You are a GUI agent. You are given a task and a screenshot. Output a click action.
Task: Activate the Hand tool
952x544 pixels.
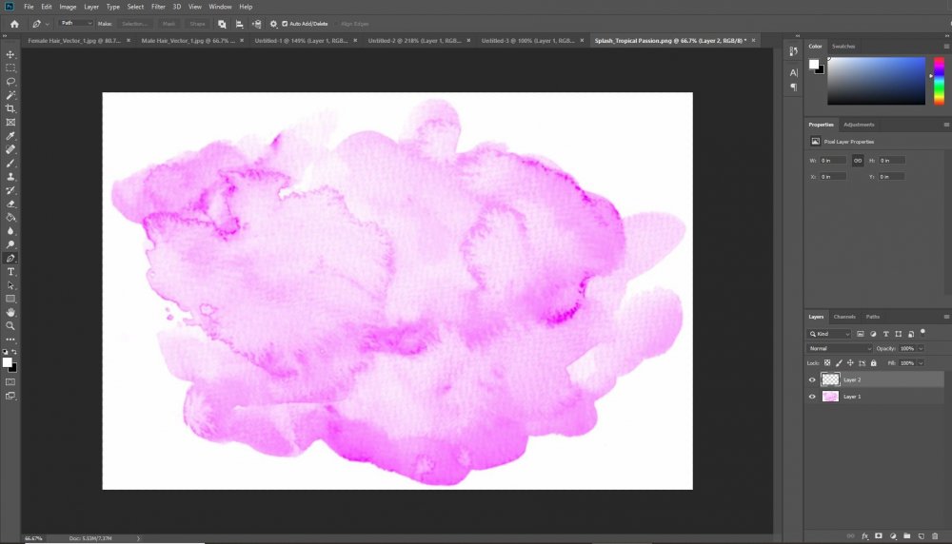point(10,312)
